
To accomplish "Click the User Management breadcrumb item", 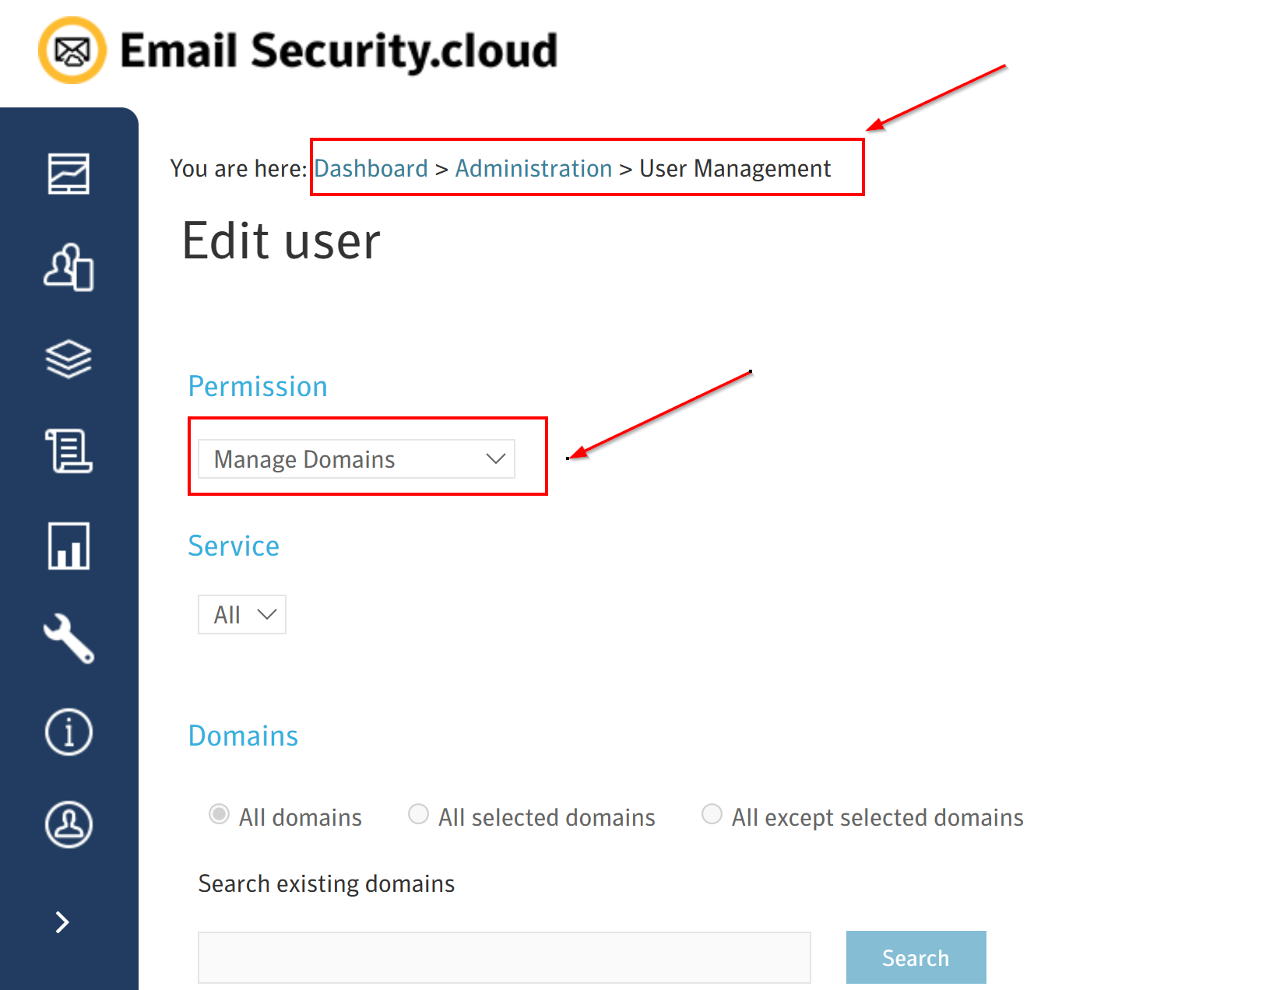I will [x=735, y=169].
